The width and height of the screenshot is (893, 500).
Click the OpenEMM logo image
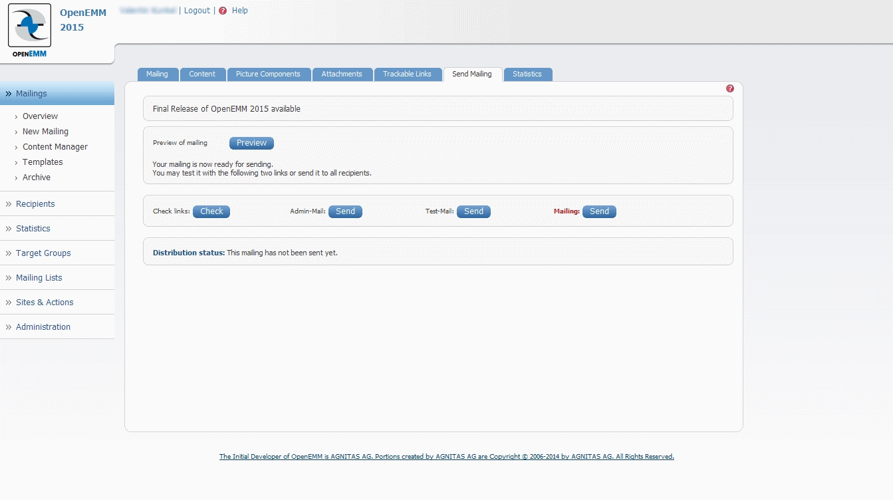[29, 31]
